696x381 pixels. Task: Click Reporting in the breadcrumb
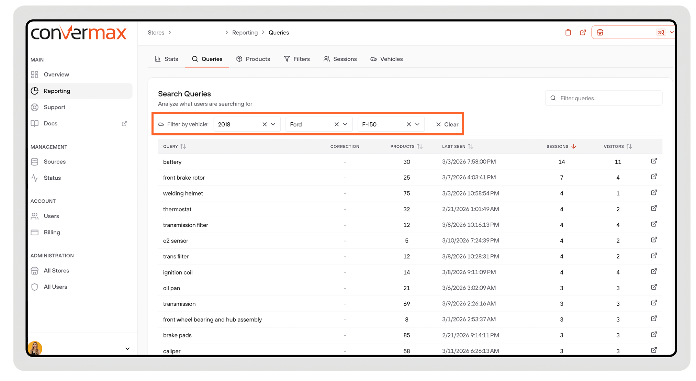coord(245,33)
